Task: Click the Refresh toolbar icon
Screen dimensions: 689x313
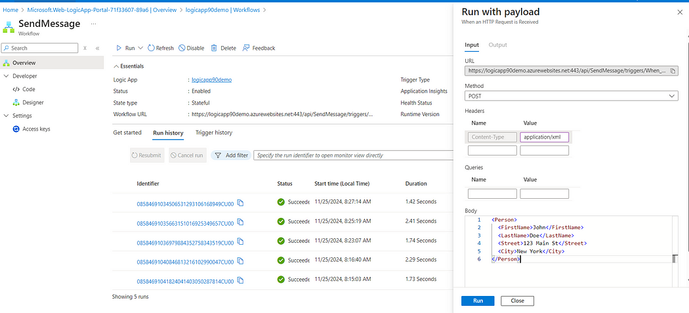Action: point(151,48)
